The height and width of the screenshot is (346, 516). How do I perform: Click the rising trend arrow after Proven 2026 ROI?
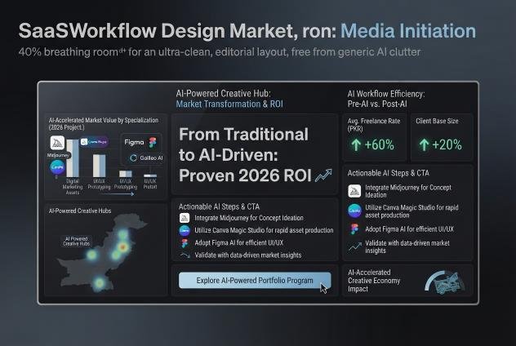click(x=323, y=175)
